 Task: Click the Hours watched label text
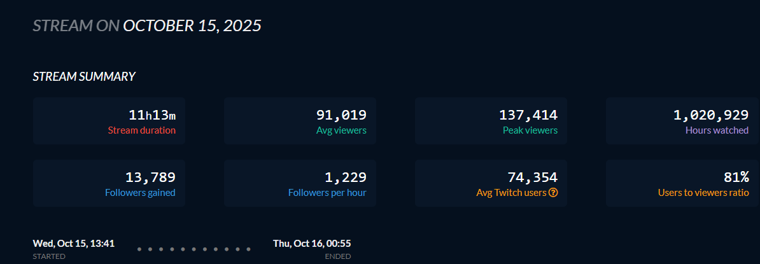717,130
